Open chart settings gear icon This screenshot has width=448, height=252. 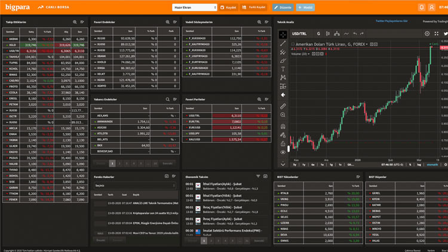(427, 34)
